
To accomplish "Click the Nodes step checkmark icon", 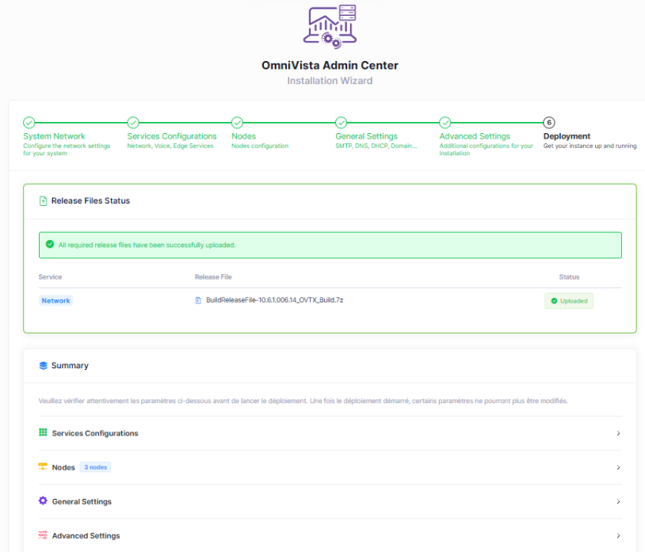I will click(x=237, y=123).
